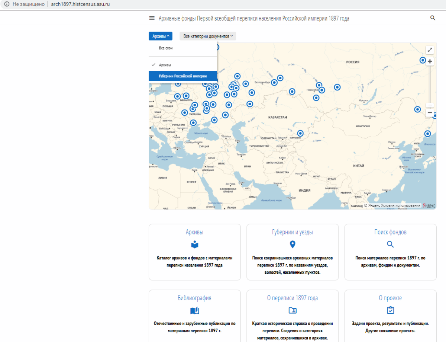
Task: Open the hamburger navigation menu
Action: point(151,18)
